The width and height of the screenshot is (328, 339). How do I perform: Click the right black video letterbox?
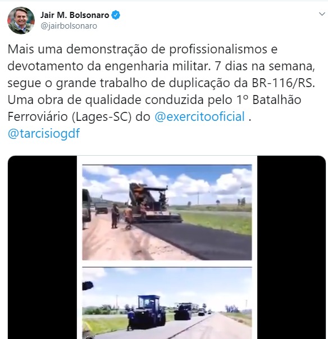[291, 247]
